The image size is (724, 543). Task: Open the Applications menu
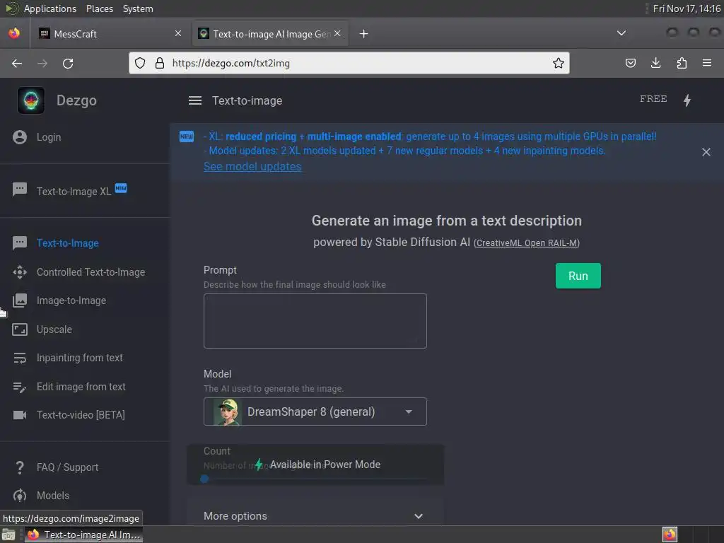coord(50,8)
